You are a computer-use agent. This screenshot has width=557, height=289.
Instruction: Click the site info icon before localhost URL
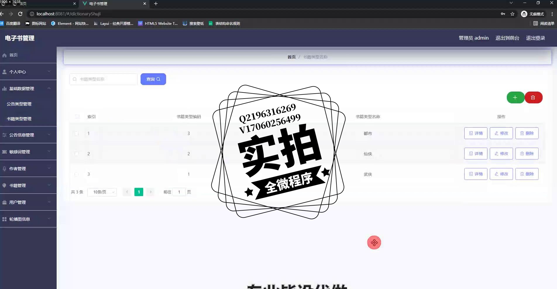point(32,14)
